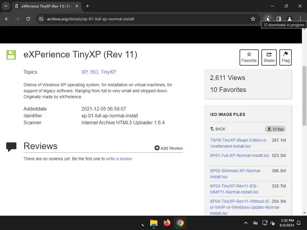Image resolution: width=307 pixels, height=230 pixels.
Task: Favorite this item
Action: coord(249,57)
